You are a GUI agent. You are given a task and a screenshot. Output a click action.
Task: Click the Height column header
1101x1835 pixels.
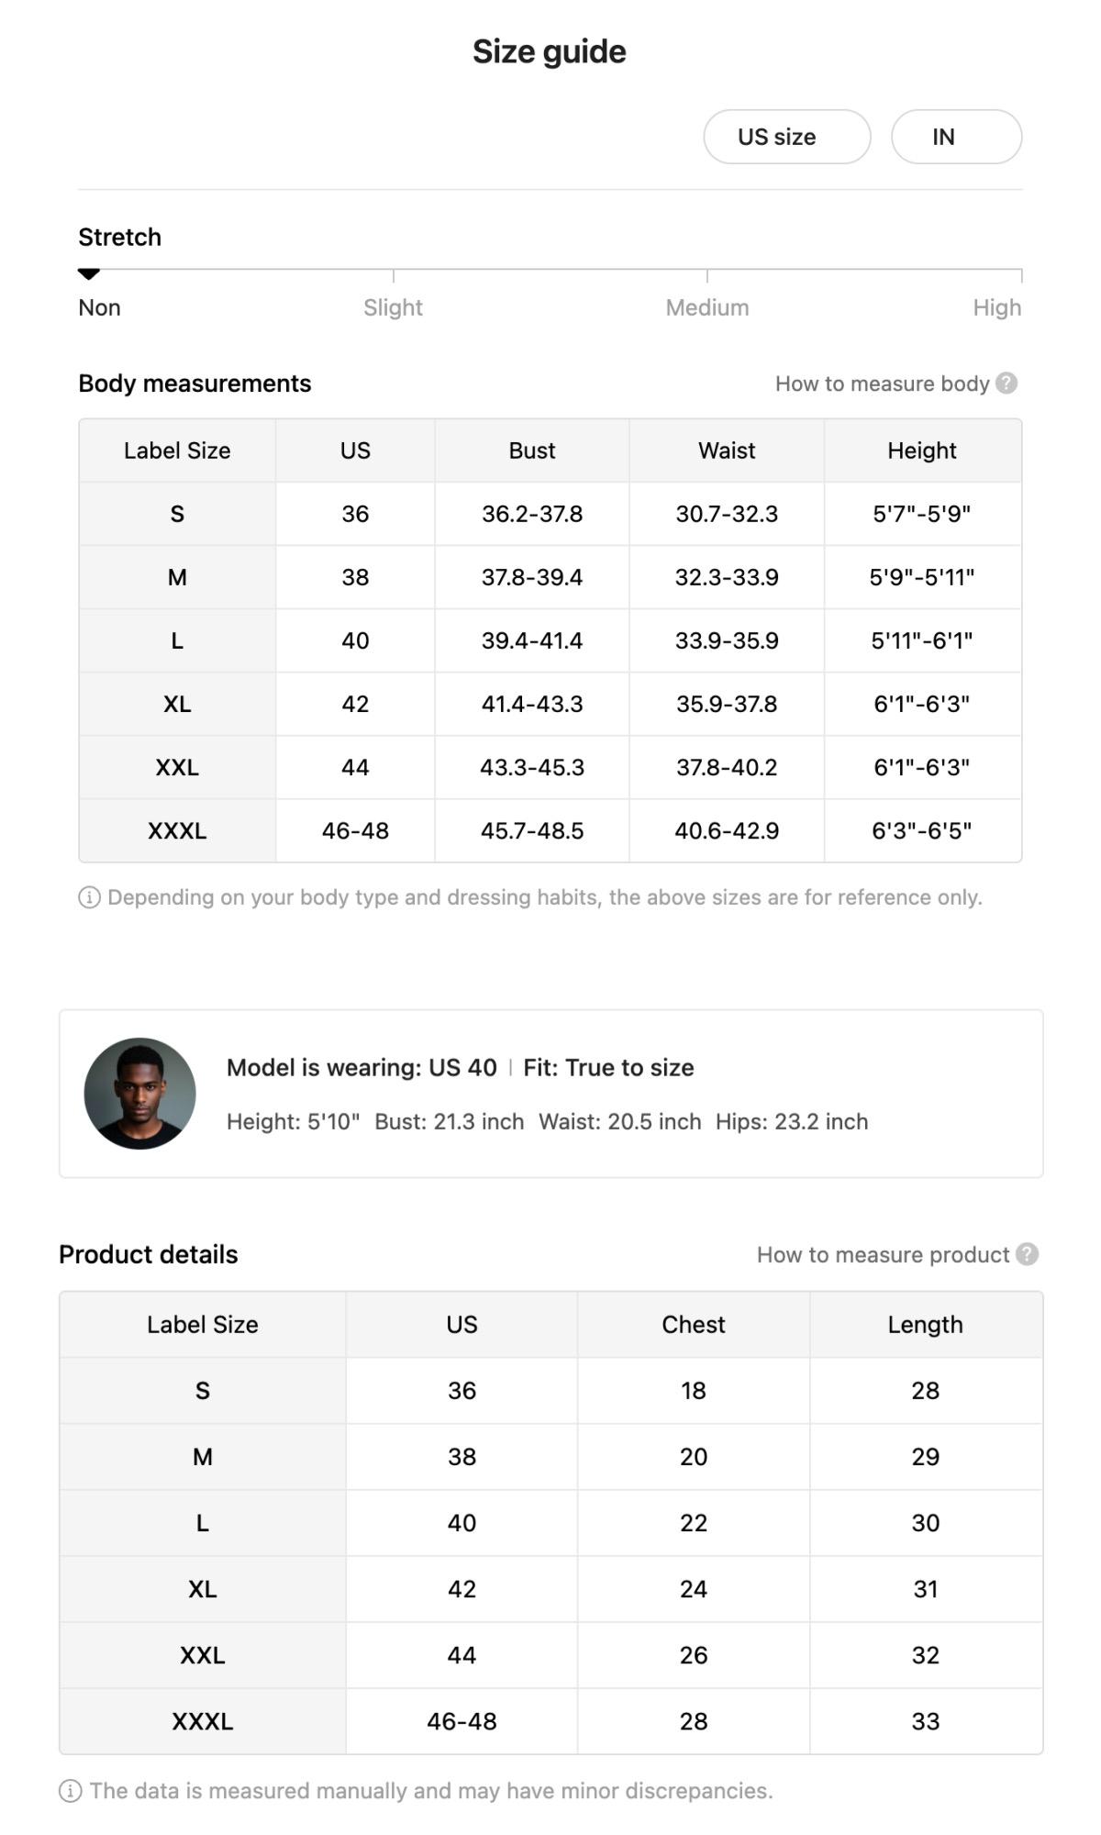pyautogui.click(x=921, y=450)
